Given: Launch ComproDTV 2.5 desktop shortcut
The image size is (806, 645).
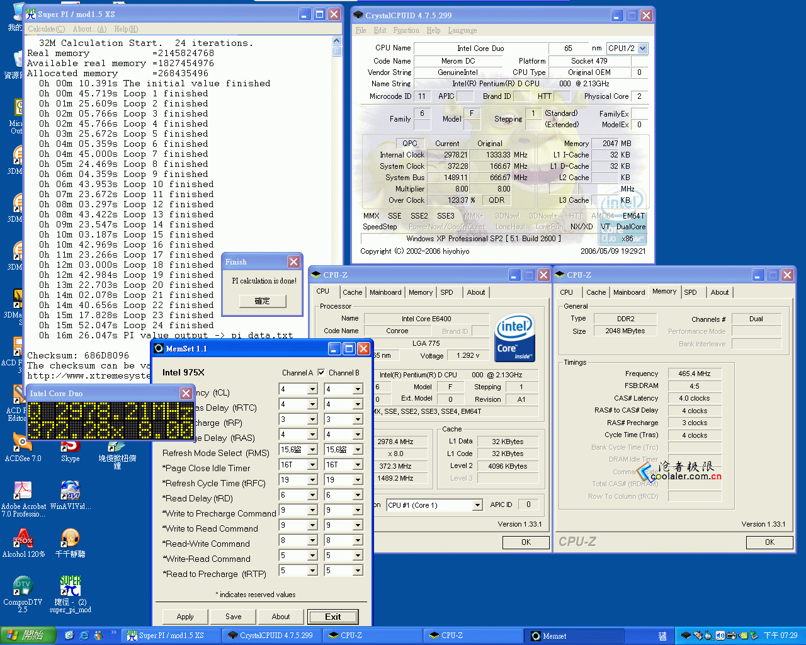Looking at the screenshot, I should pyautogui.click(x=23, y=593).
